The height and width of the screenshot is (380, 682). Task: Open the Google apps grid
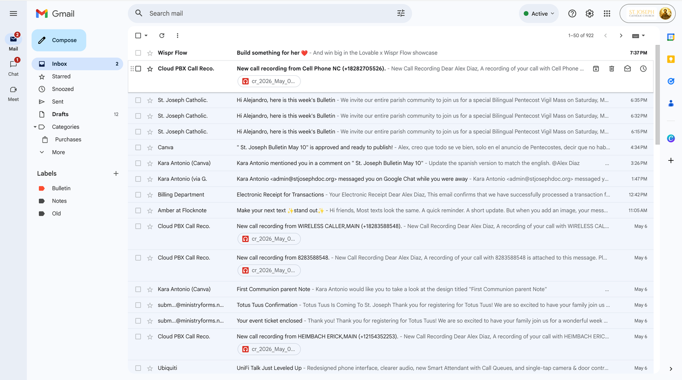[x=607, y=14]
